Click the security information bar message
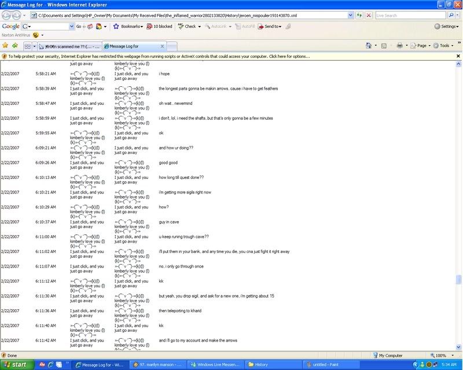The width and height of the screenshot is (463, 370). click(x=159, y=56)
